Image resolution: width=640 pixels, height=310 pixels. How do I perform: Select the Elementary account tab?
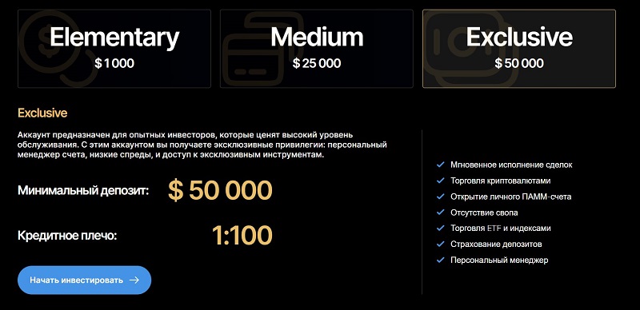114,49
